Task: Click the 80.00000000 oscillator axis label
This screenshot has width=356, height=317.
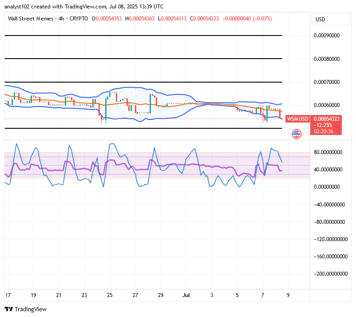Action: (x=328, y=152)
